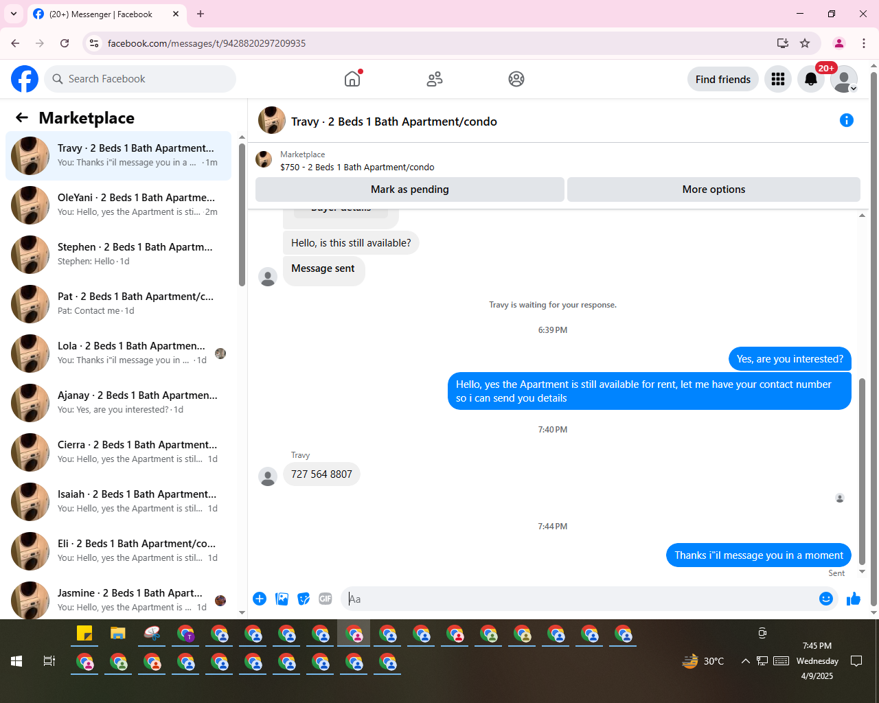This screenshot has height=703, width=879.
Task: Open the 30°C weather widget
Action: pos(703,661)
